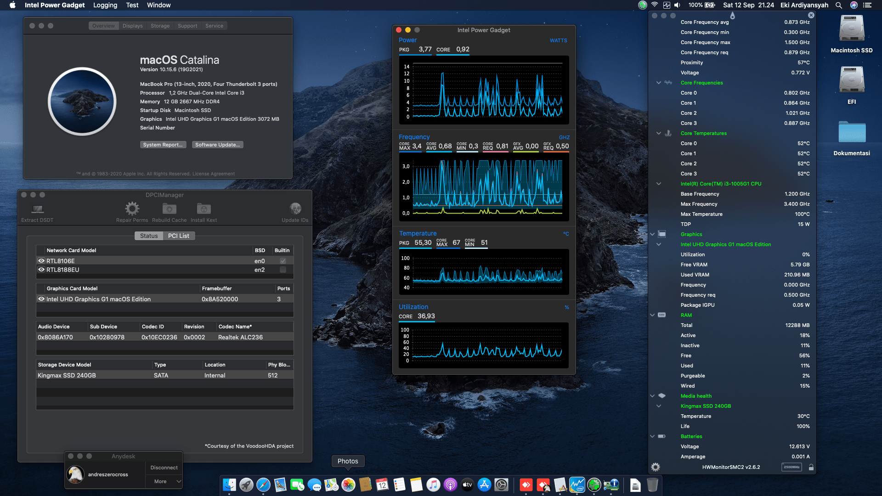Open the App Store from the Dock
The height and width of the screenshot is (496, 882).
pyautogui.click(x=485, y=485)
